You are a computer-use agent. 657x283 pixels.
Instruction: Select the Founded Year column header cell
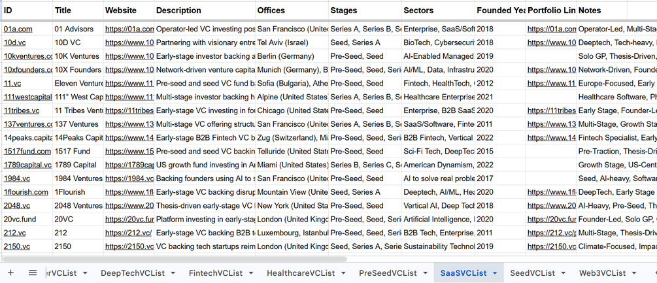(500, 10)
